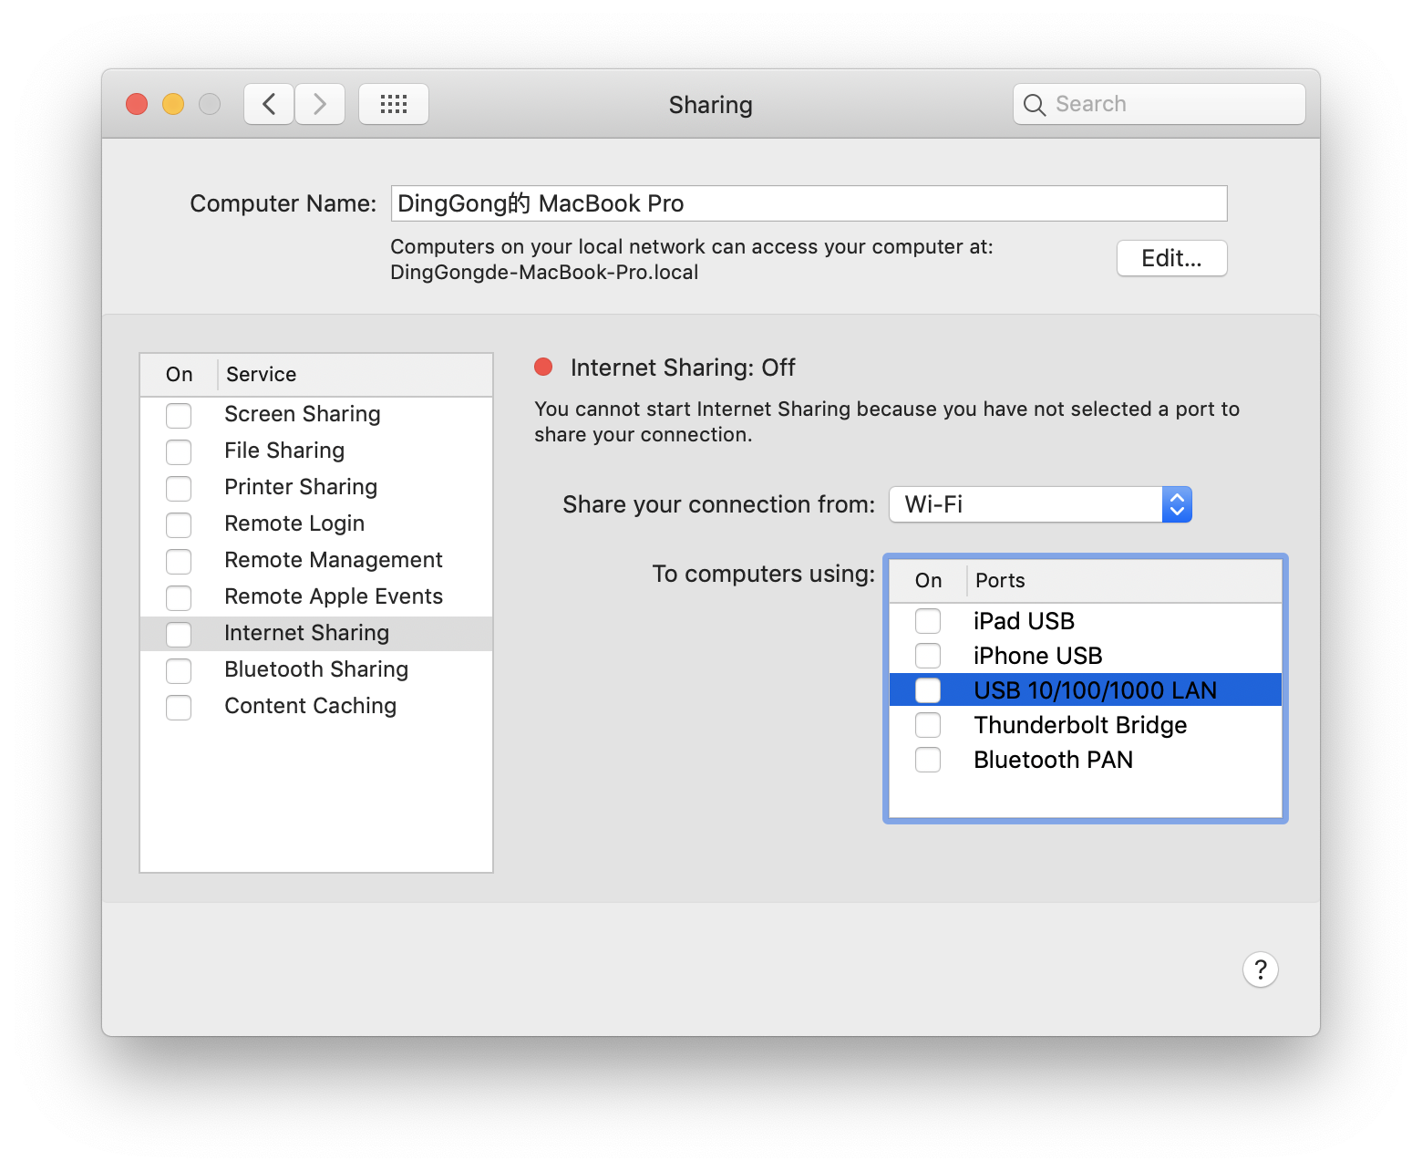Click the red close window button
This screenshot has width=1422, height=1171.
[x=137, y=104]
